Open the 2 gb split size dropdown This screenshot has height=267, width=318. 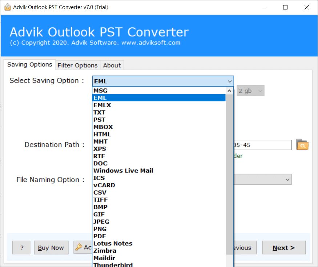pos(250,91)
